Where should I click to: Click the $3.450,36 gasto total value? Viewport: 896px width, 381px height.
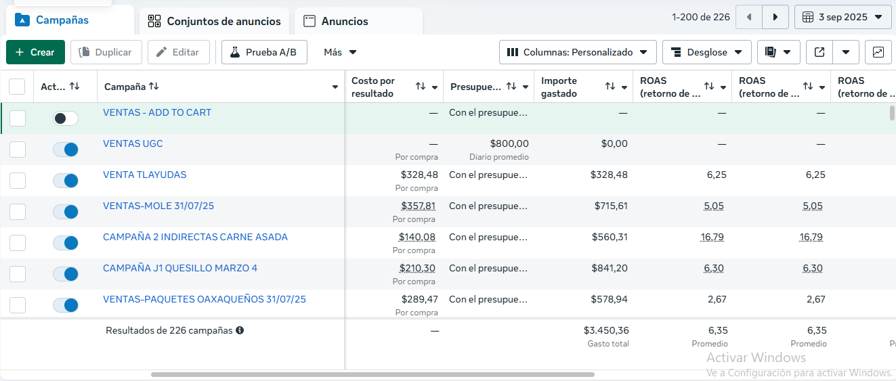point(606,330)
